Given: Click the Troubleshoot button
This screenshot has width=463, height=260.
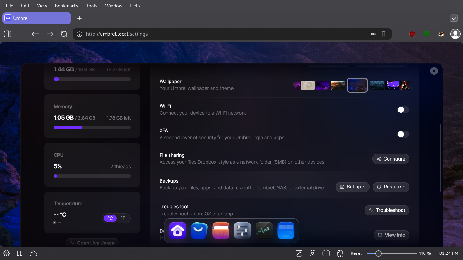Looking at the screenshot, I should 387,210.
